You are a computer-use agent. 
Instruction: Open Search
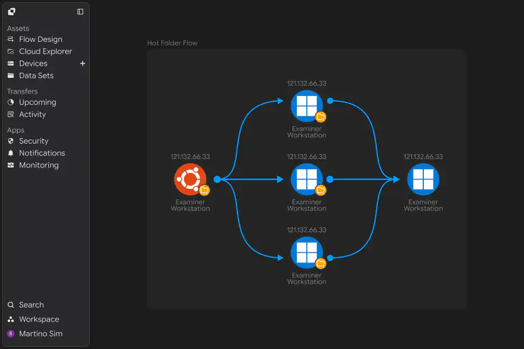(x=31, y=305)
